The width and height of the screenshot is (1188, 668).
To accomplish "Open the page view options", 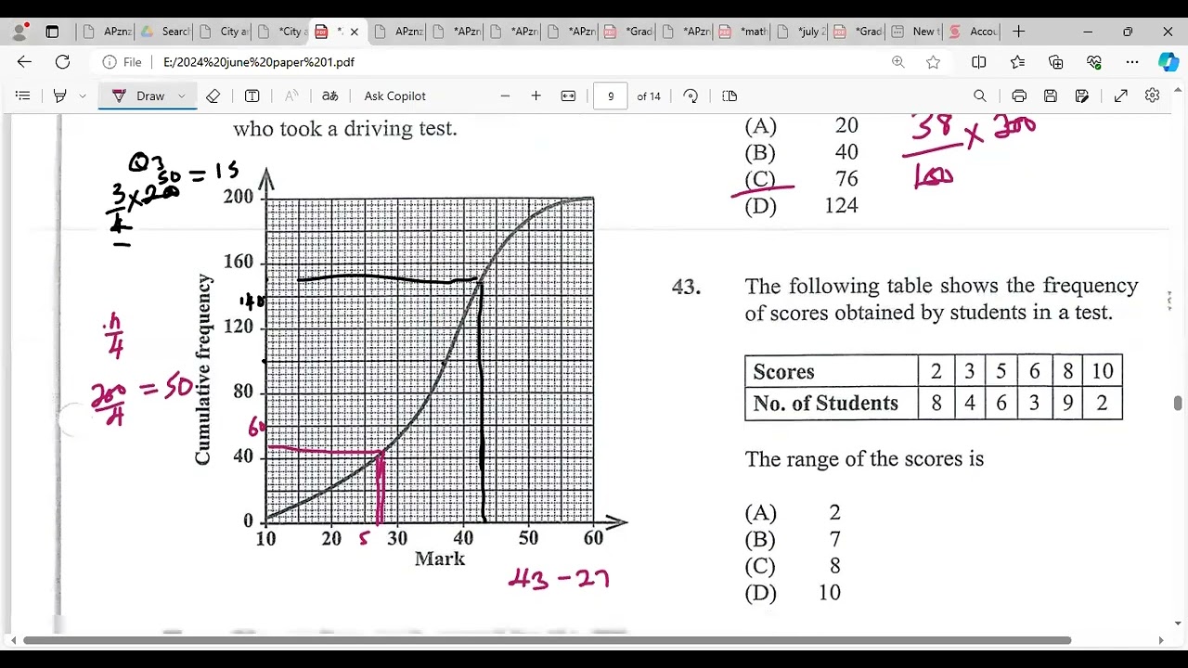I will pyautogui.click(x=730, y=96).
